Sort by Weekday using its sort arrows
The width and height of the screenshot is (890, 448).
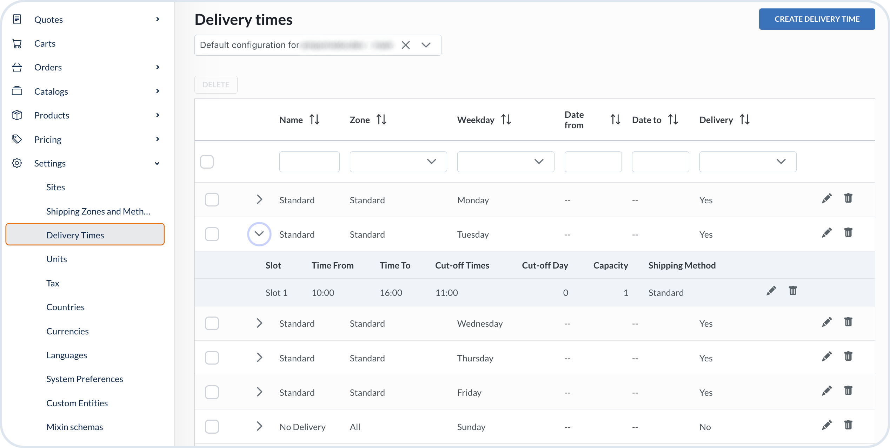(506, 120)
